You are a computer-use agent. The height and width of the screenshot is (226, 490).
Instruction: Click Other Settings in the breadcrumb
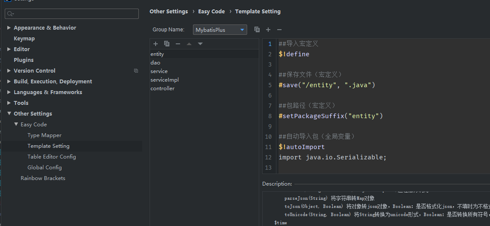169,11
